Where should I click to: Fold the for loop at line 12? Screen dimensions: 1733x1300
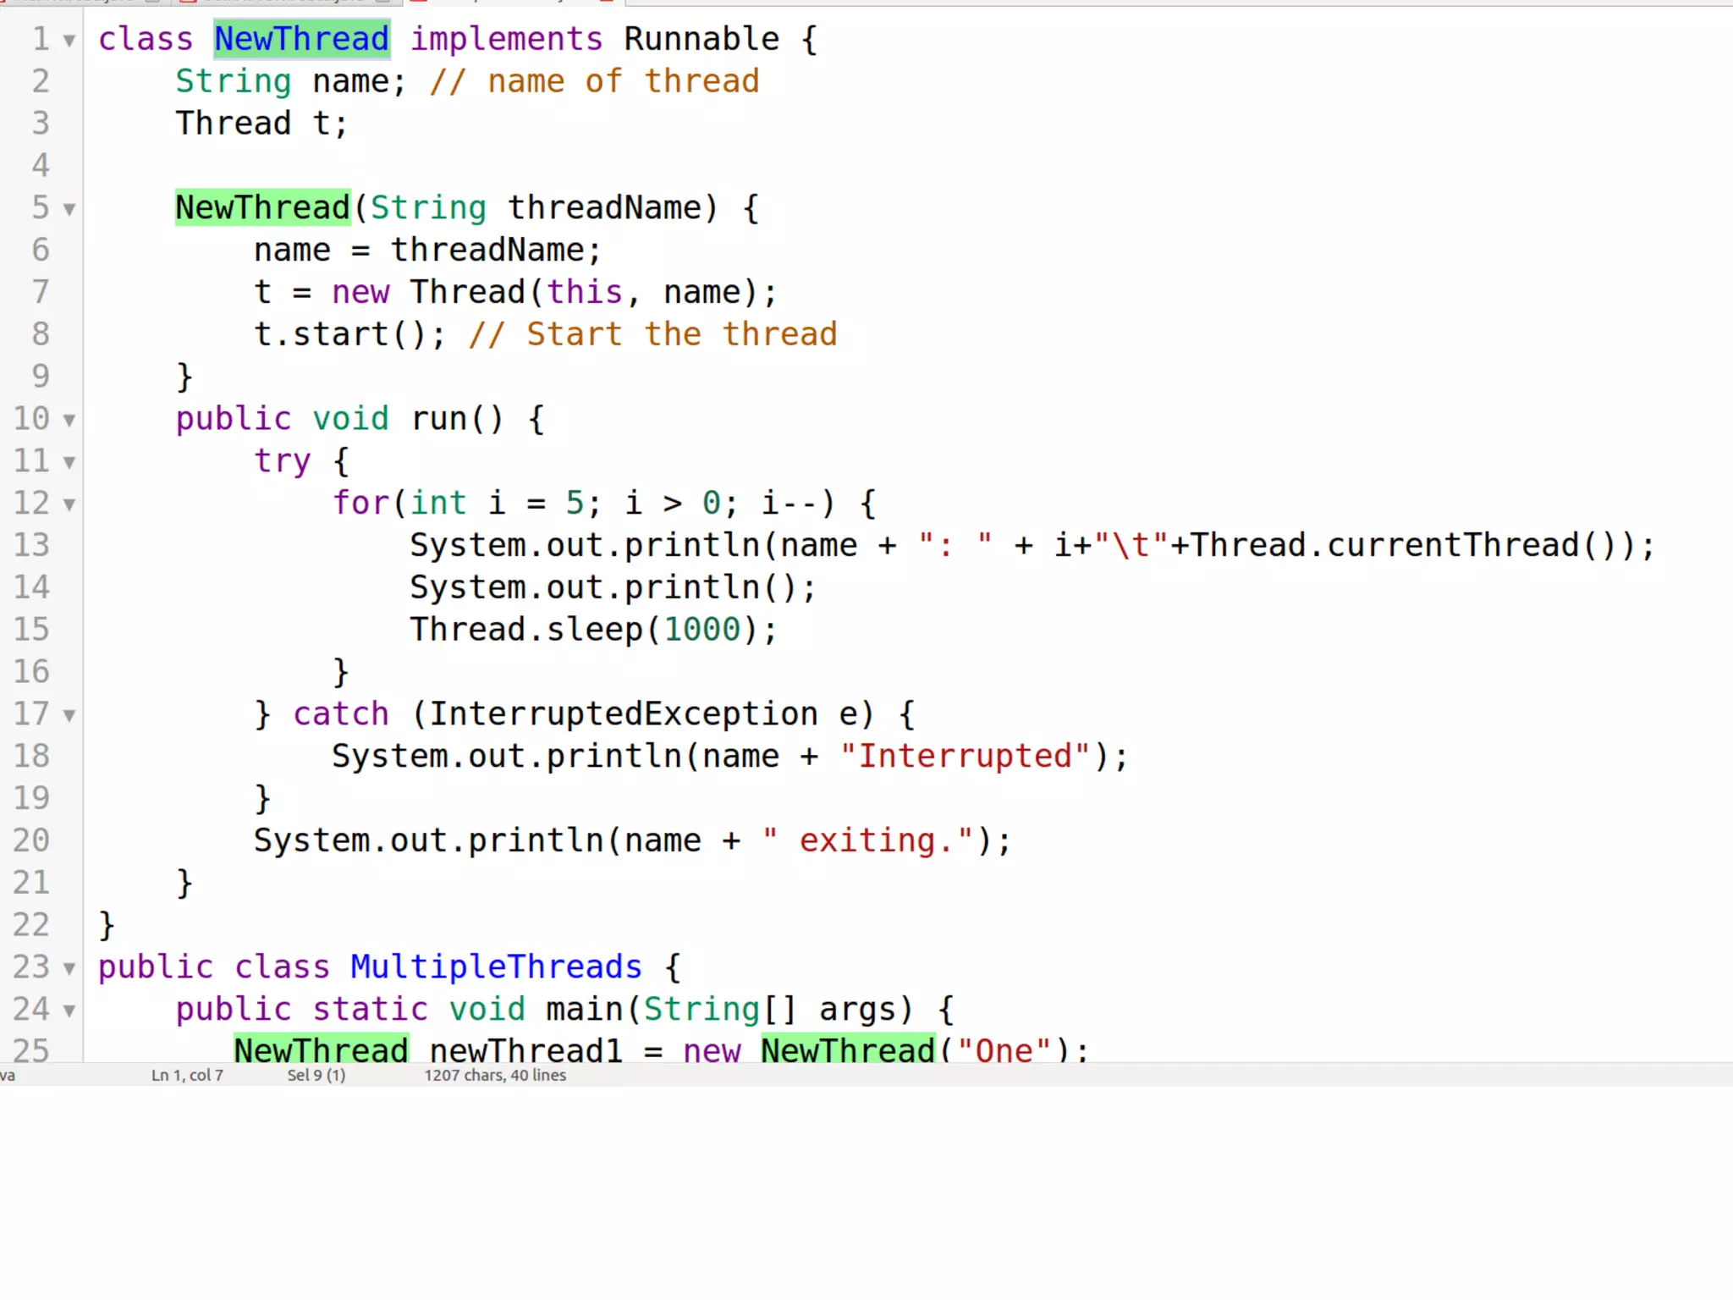pyautogui.click(x=69, y=504)
